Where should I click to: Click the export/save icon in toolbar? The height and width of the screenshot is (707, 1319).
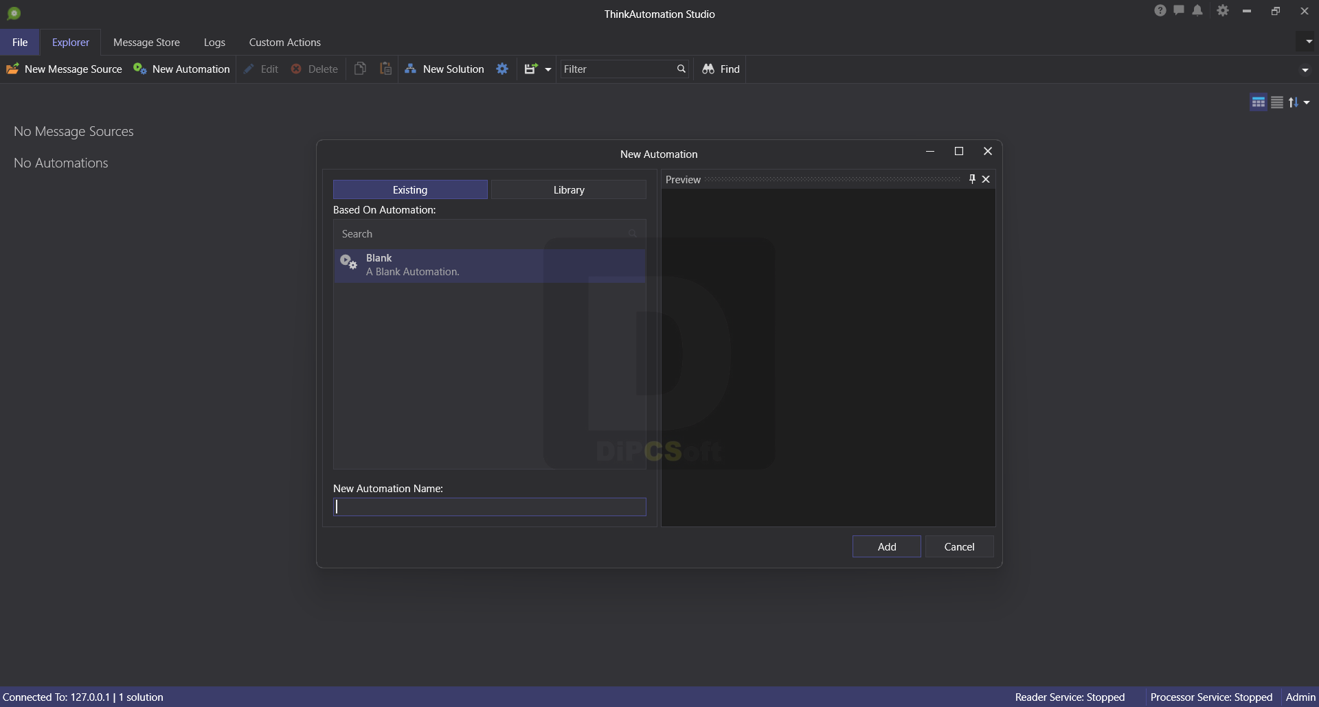530,69
